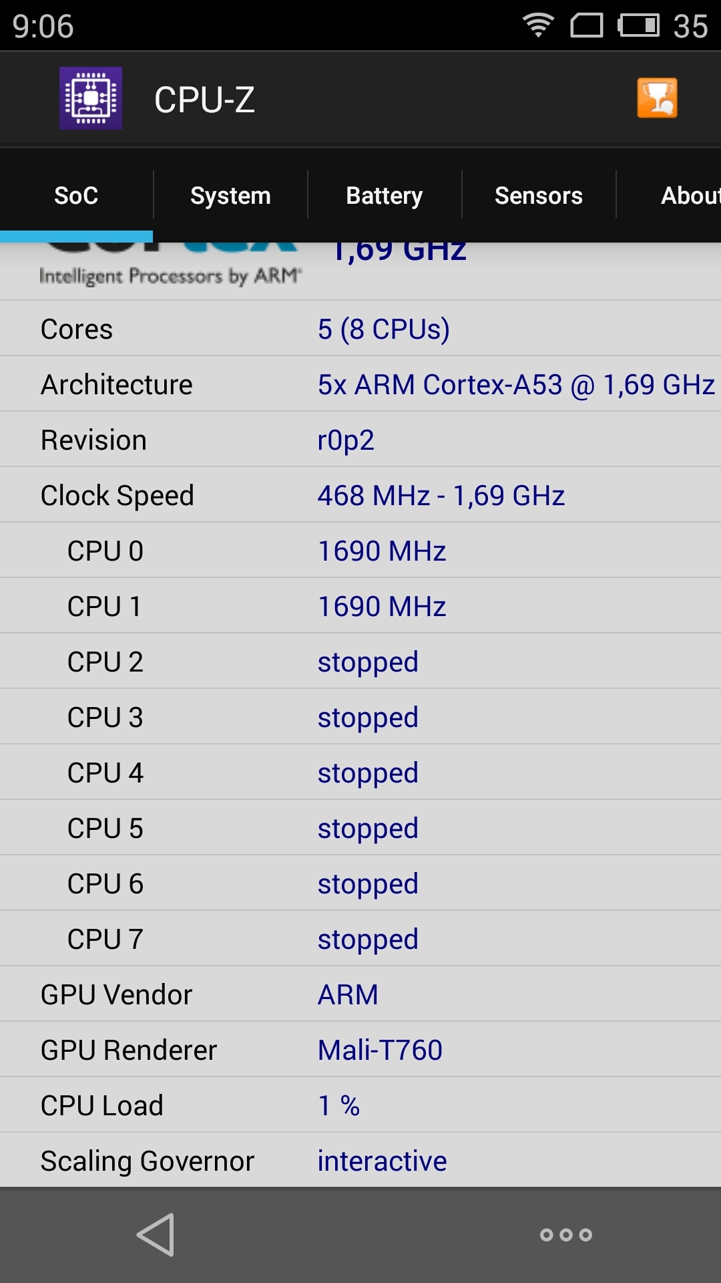Tap the battery indicator in status bar
Image resolution: width=721 pixels, height=1283 pixels.
639,25
